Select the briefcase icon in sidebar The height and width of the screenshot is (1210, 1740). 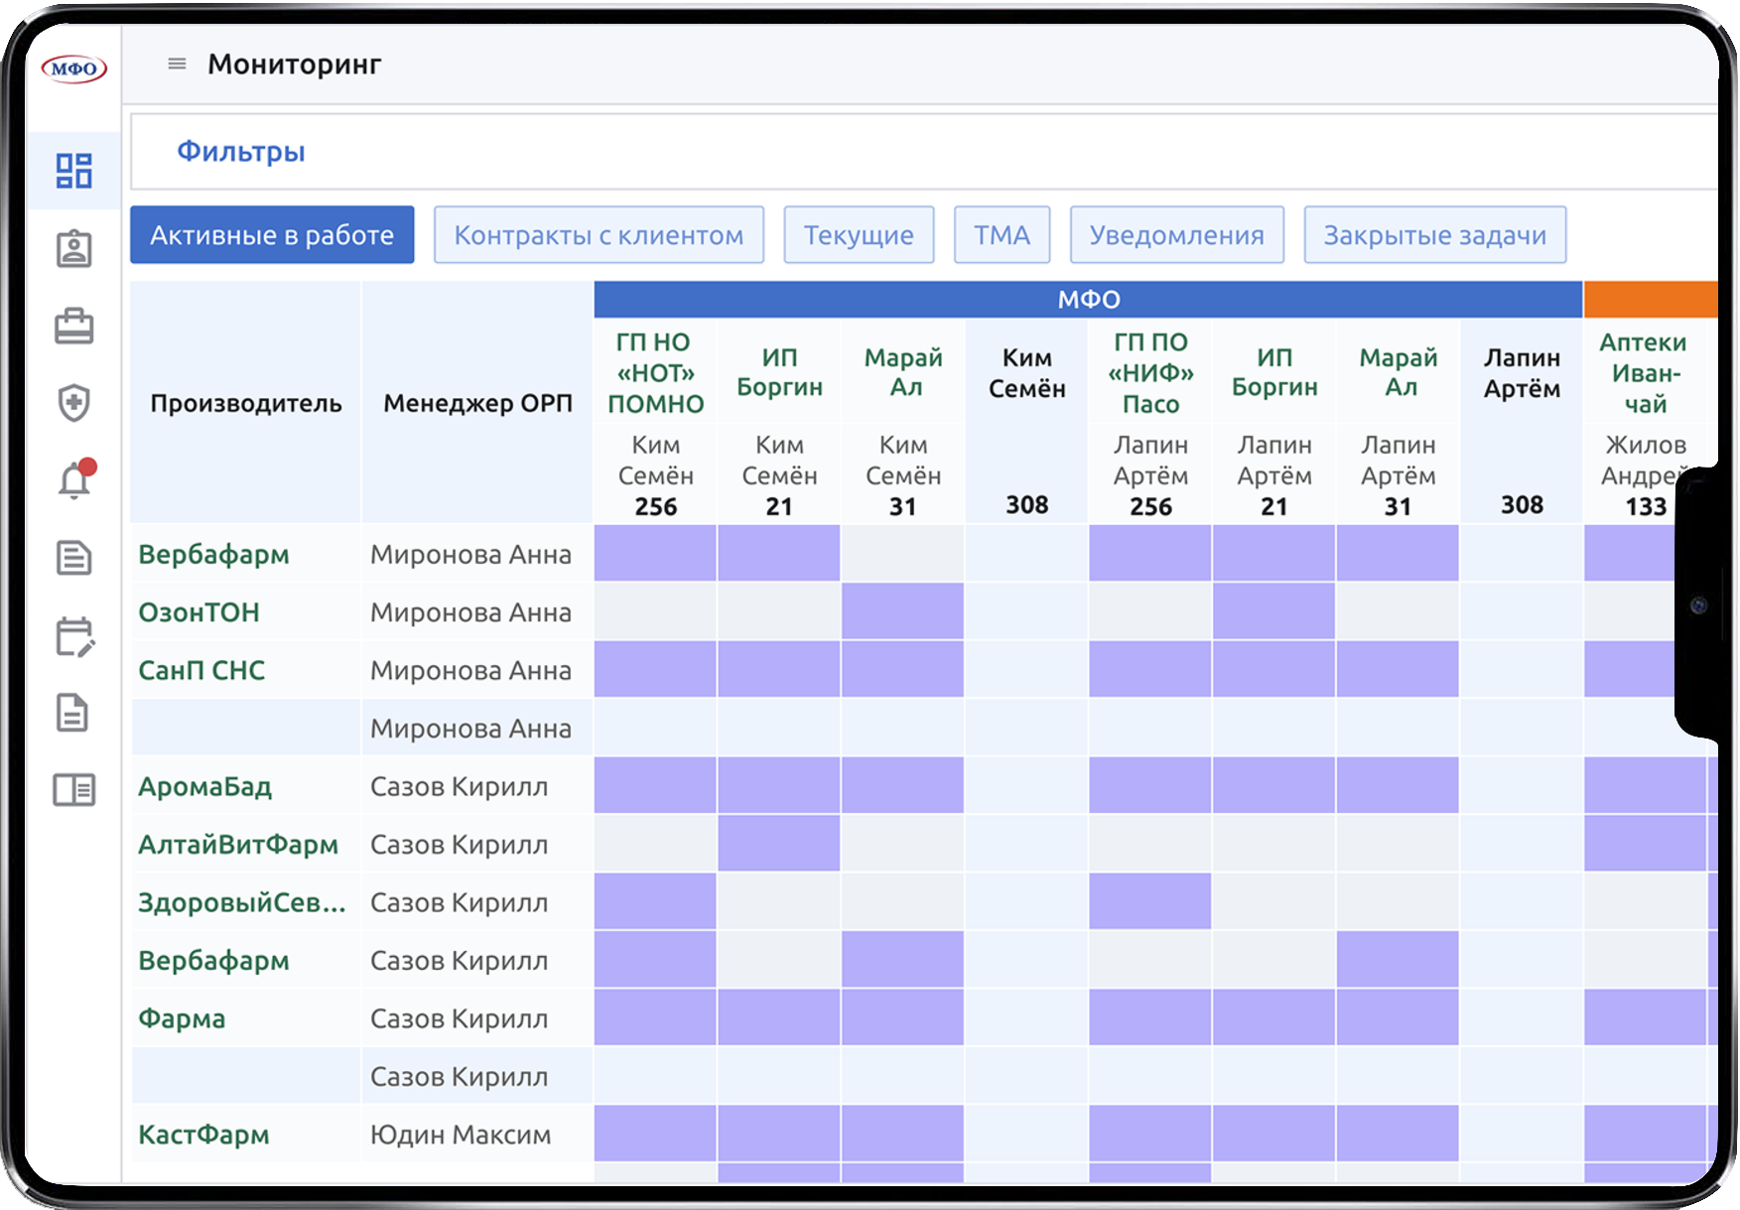click(x=73, y=327)
